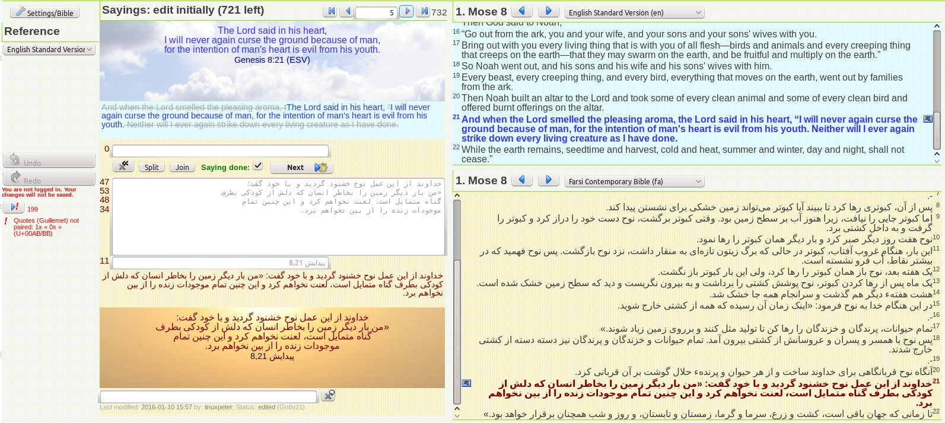The image size is (945, 423).
Task: Click the '1. Mose 8' heading in English pane
Action: point(481,11)
